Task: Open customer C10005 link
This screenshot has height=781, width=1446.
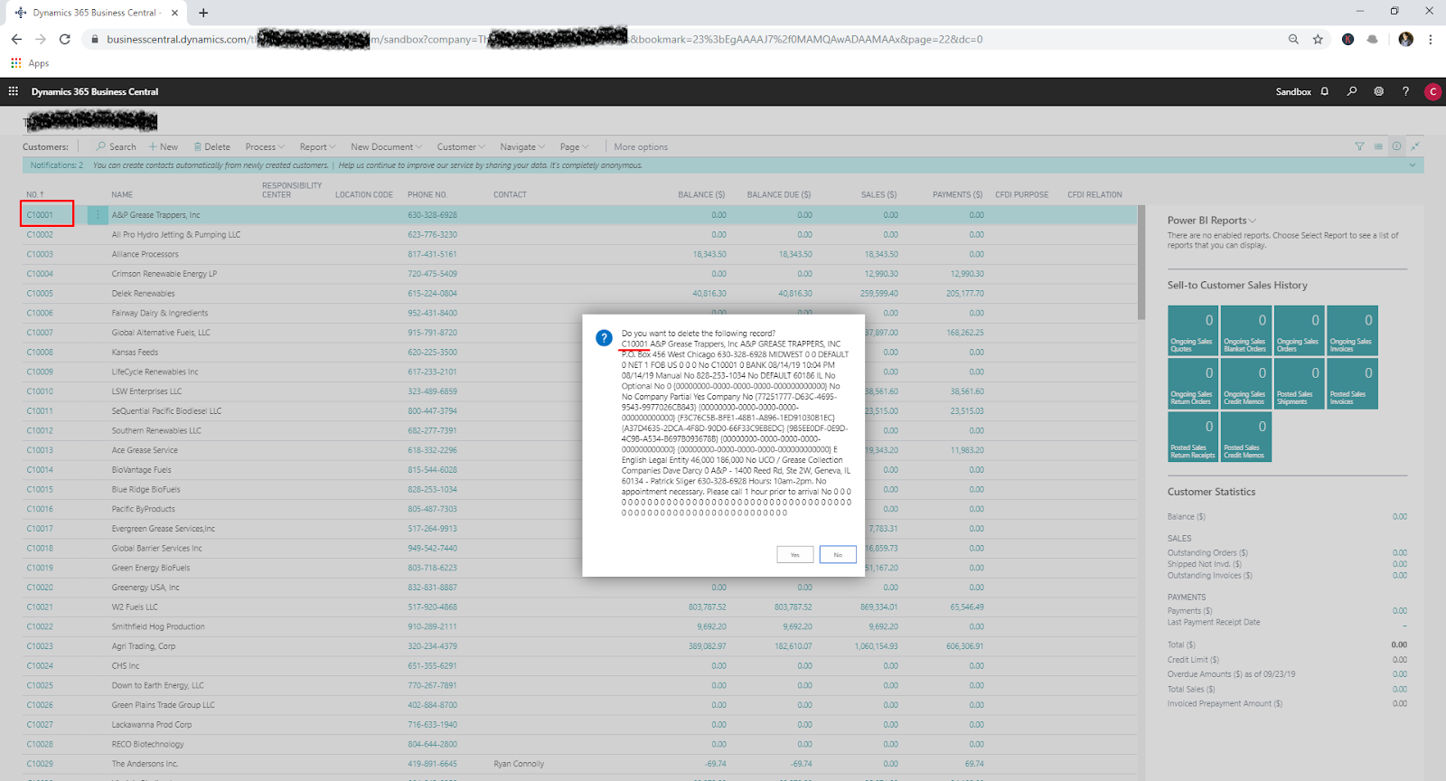Action: [40, 294]
